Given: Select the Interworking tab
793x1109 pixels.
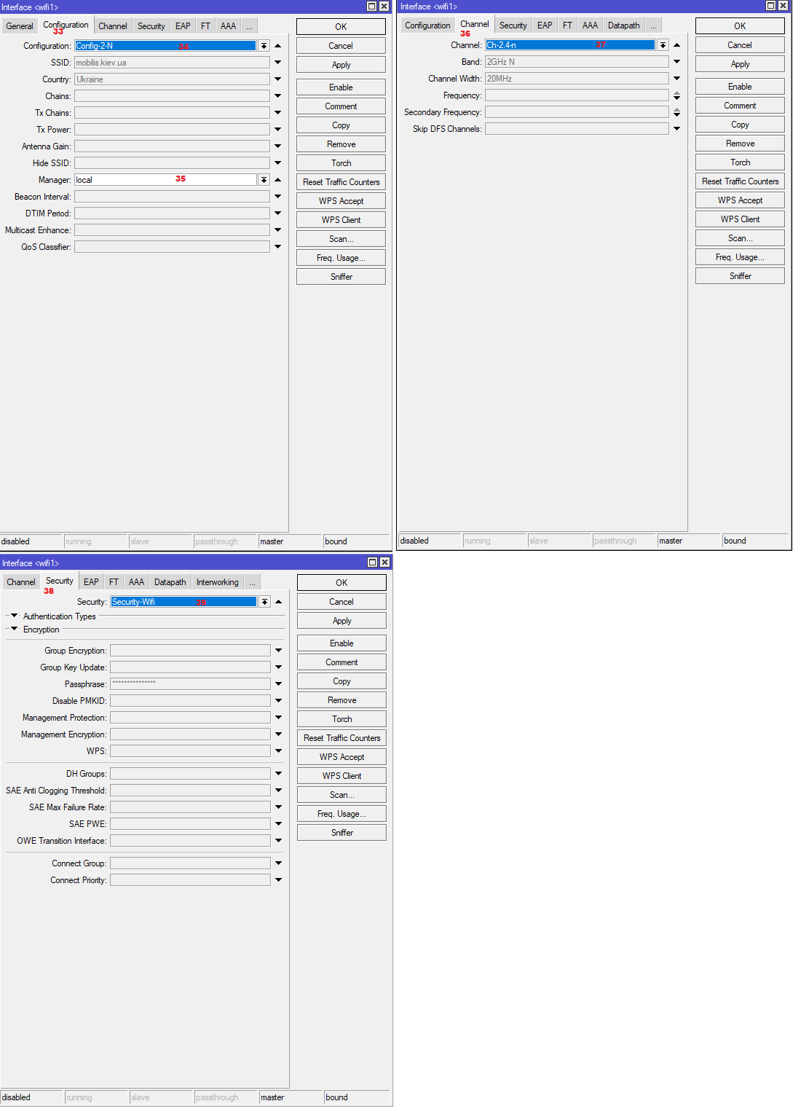Looking at the screenshot, I should 217,582.
